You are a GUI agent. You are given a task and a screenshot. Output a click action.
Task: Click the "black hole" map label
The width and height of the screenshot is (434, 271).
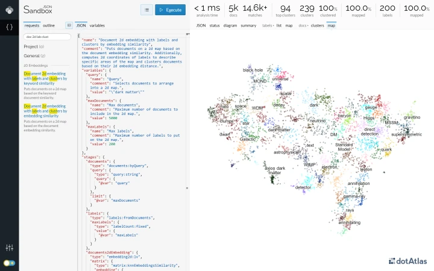pyautogui.click(x=253, y=70)
